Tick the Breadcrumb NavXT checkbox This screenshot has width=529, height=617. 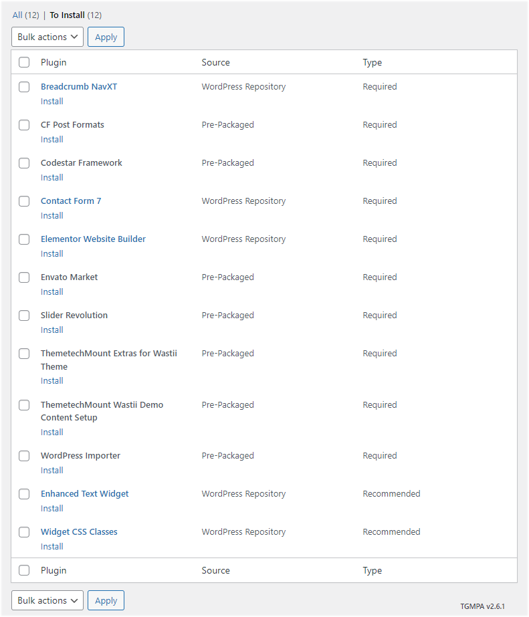24,87
